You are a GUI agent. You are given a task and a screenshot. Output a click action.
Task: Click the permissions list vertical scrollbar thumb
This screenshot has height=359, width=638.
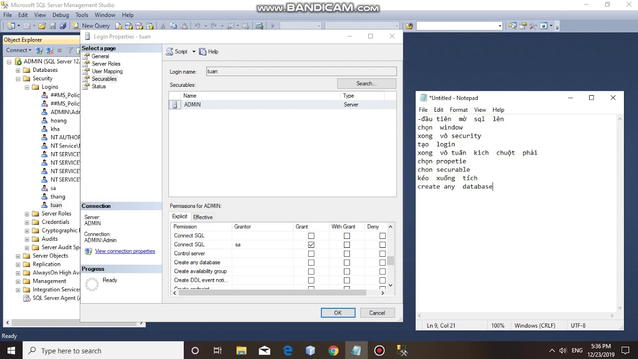[391, 261]
